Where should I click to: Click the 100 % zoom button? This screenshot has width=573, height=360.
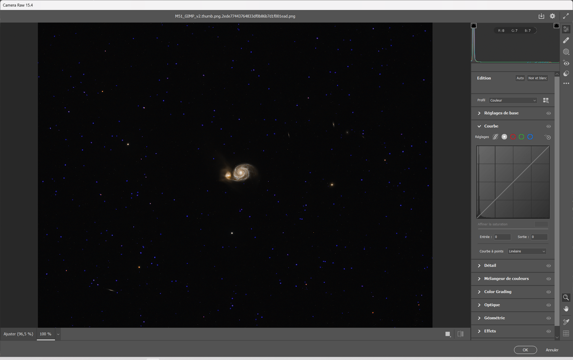click(x=45, y=334)
